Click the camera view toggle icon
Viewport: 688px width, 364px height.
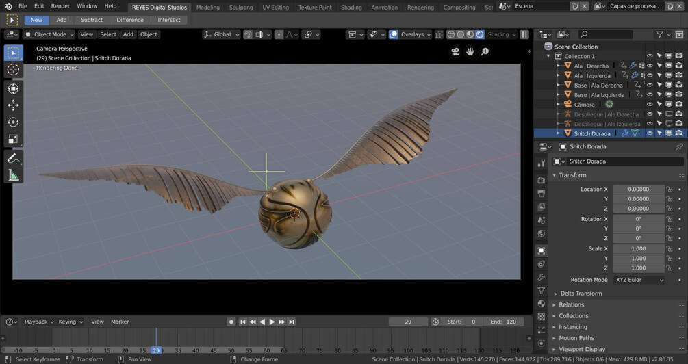click(455, 52)
